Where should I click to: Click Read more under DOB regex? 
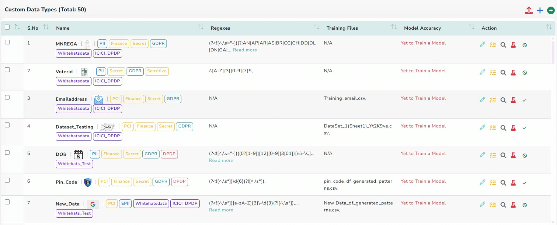(x=221, y=161)
